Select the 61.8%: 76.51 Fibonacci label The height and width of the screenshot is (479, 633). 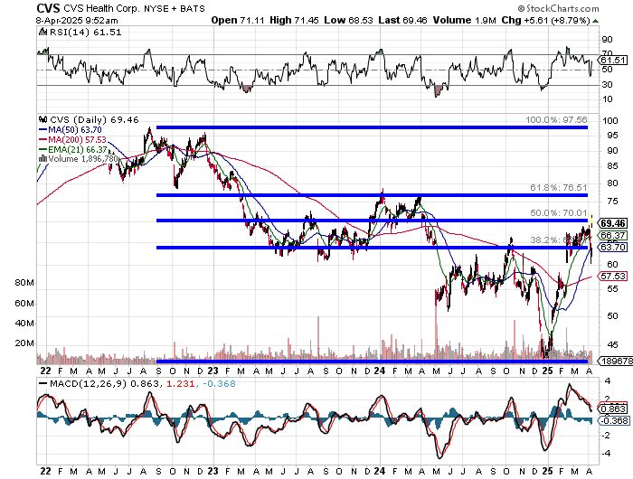point(558,187)
